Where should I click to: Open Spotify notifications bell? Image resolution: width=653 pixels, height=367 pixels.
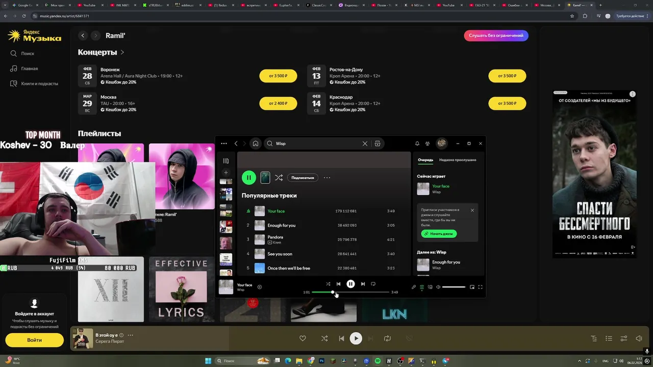[417, 144]
